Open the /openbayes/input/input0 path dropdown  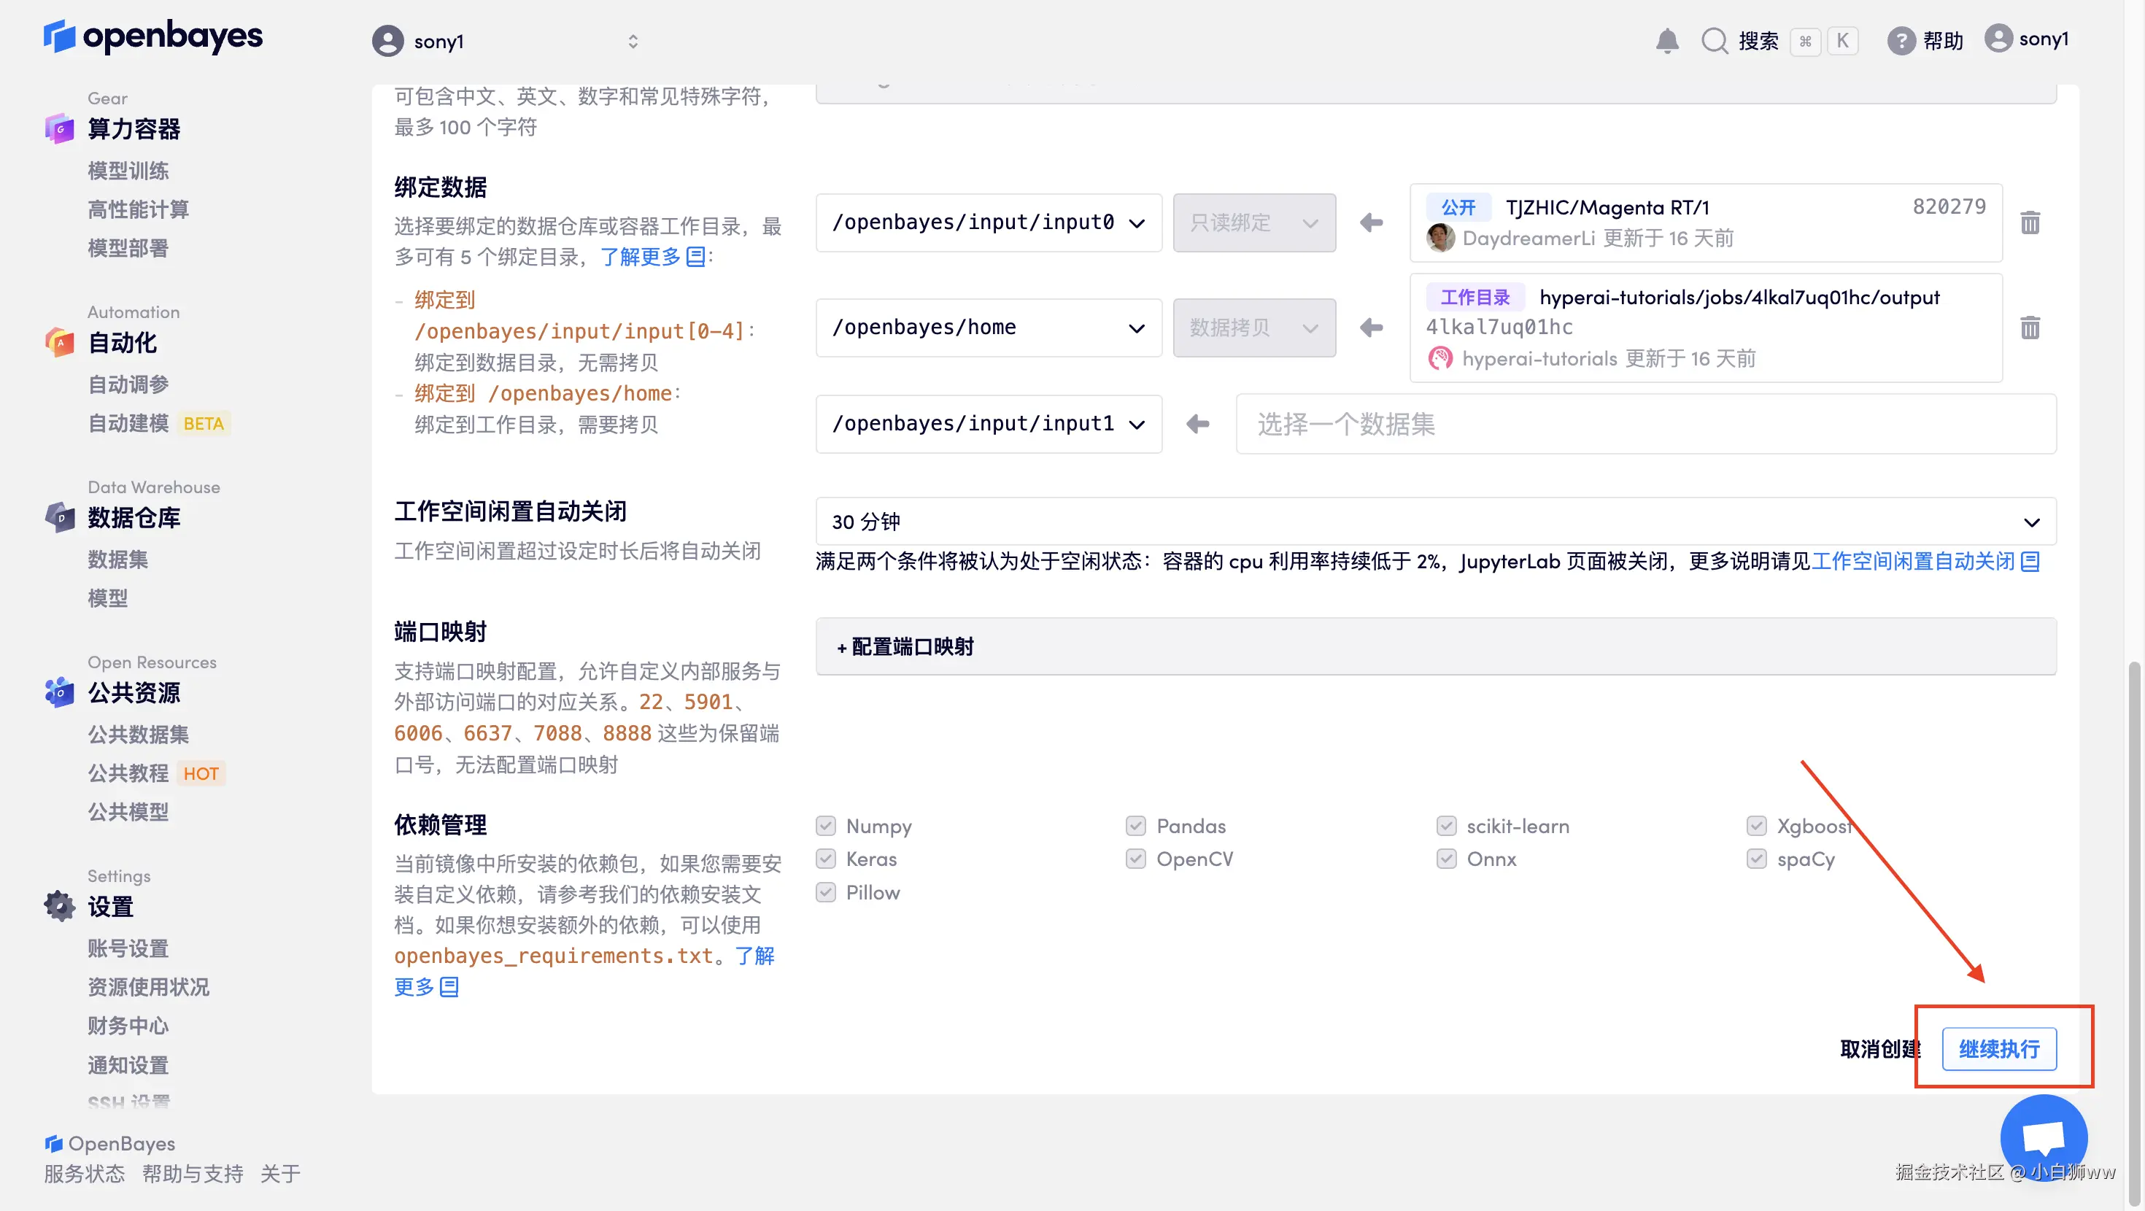pos(989,223)
